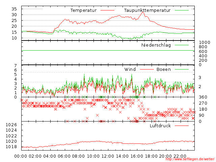Click the 10 temperature axis value
Image resolution: width=216 pixels, height=162 pixels.
click(14, 38)
